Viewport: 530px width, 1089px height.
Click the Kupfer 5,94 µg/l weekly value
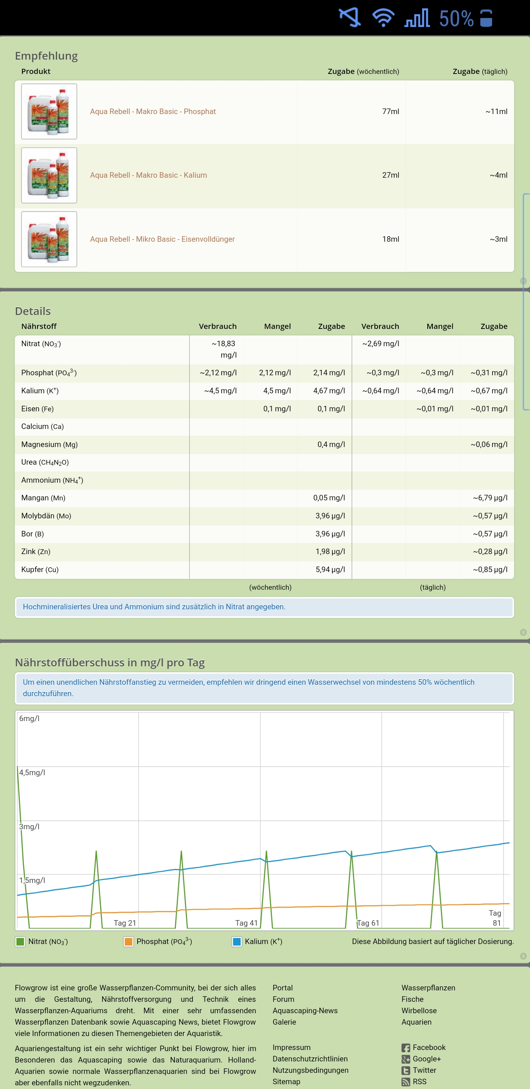click(x=331, y=570)
